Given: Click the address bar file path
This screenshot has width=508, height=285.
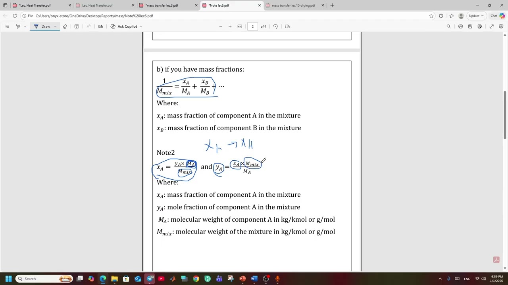Looking at the screenshot, I should click(x=94, y=16).
